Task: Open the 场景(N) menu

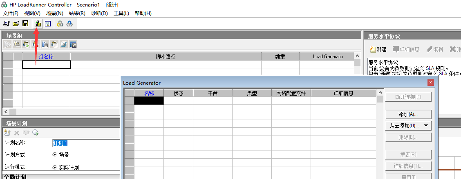Action: [55, 13]
